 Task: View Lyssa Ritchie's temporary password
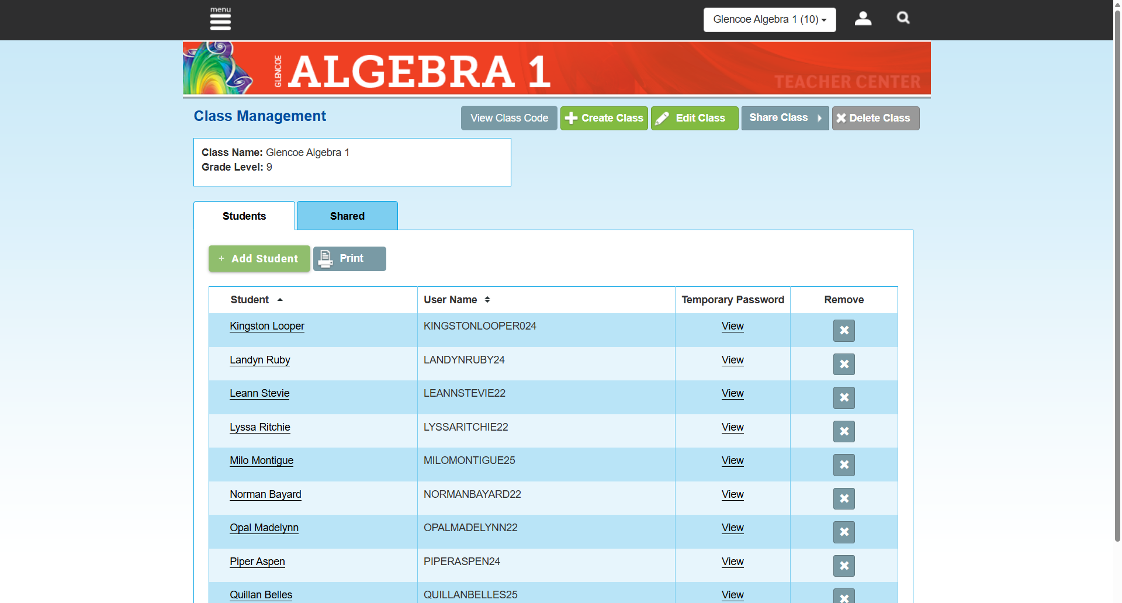pos(733,427)
